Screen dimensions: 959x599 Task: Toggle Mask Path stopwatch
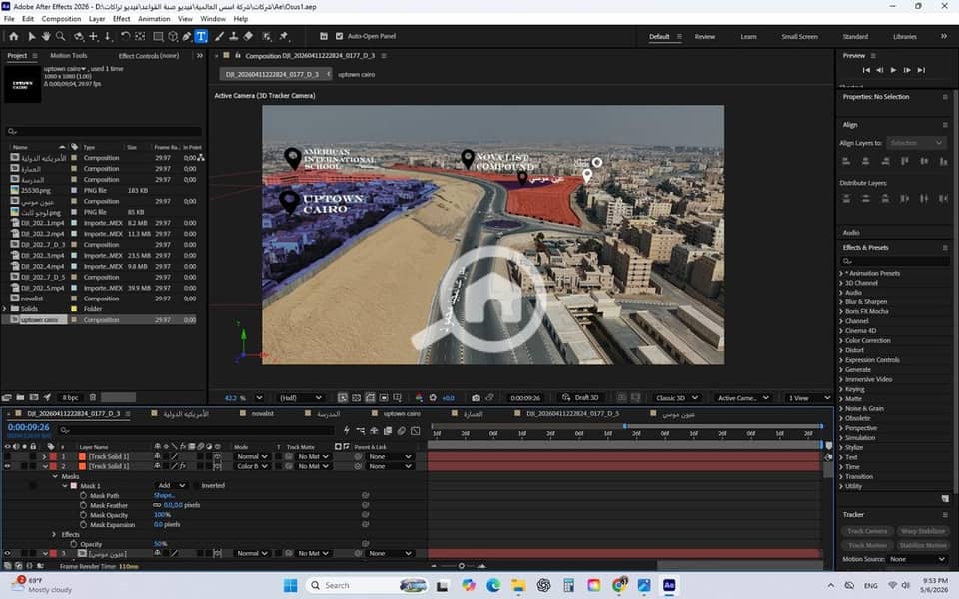click(x=83, y=496)
